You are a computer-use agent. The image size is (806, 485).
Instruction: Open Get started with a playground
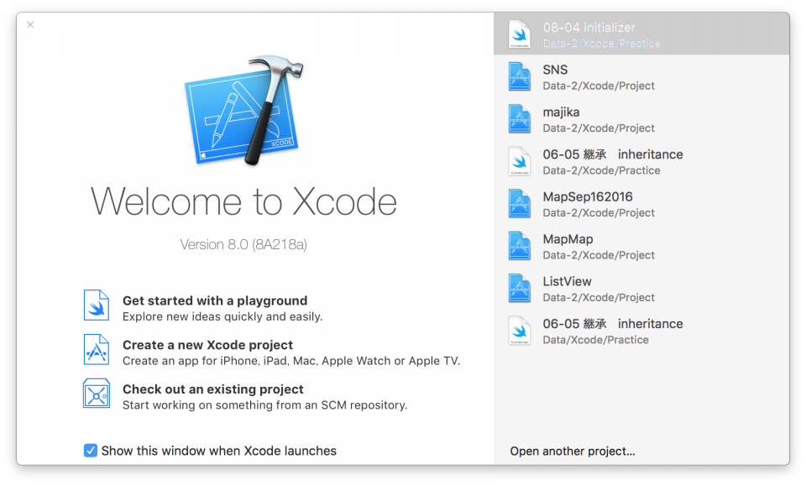(x=215, y=300)
